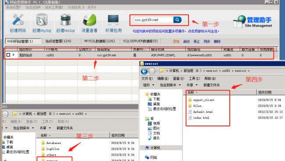
Task: Select 网络 in the navigation pane
Action: point(151,157)
